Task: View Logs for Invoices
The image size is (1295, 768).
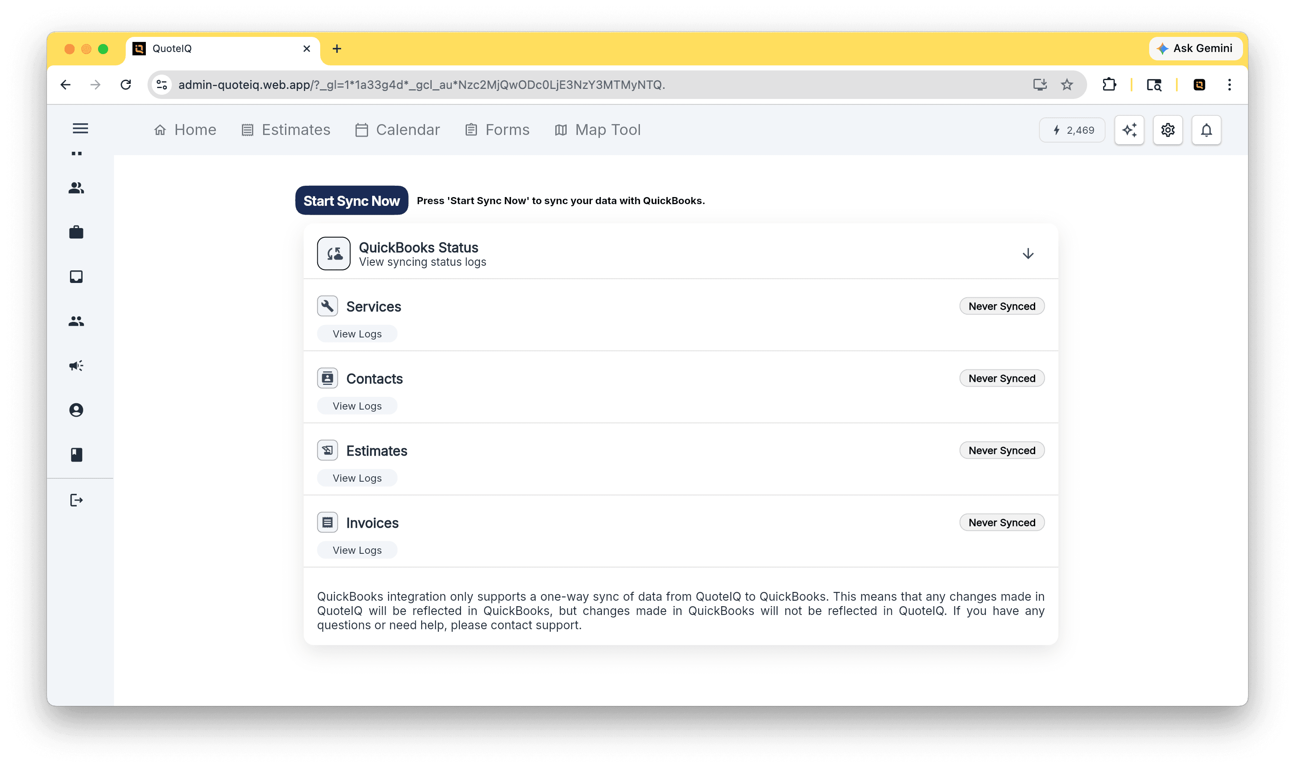Action: [x=357, y=550]
